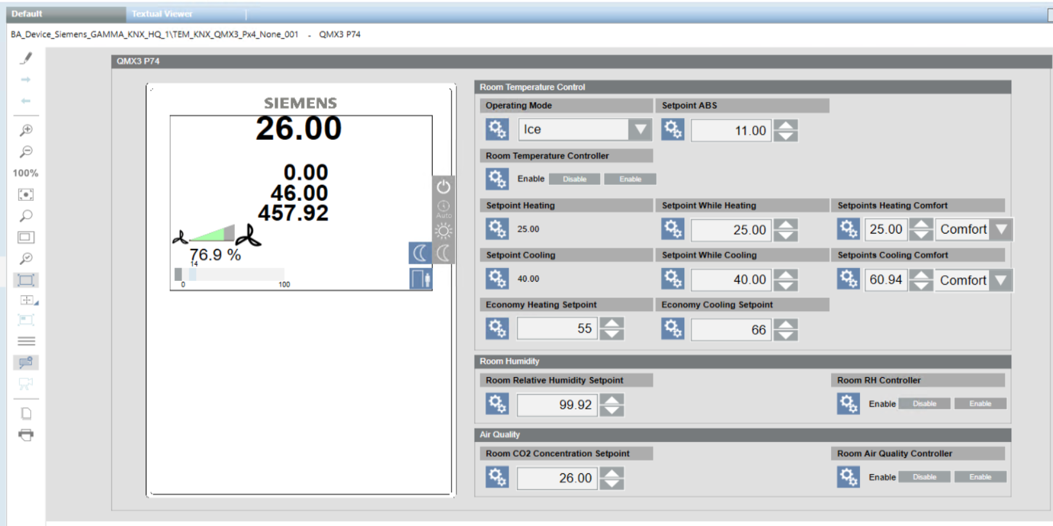Switch to the Textual Viewer tab

(x=162, y=13)
